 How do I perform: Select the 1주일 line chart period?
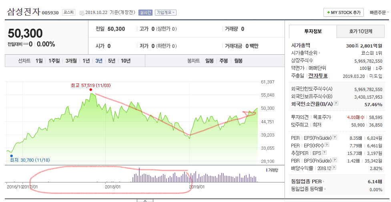click(x=54, y=61)
